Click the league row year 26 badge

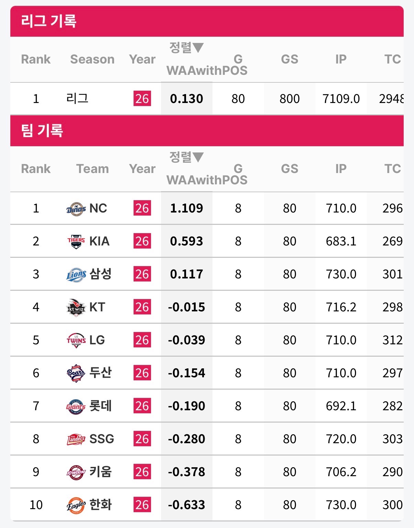pos(142,99)
